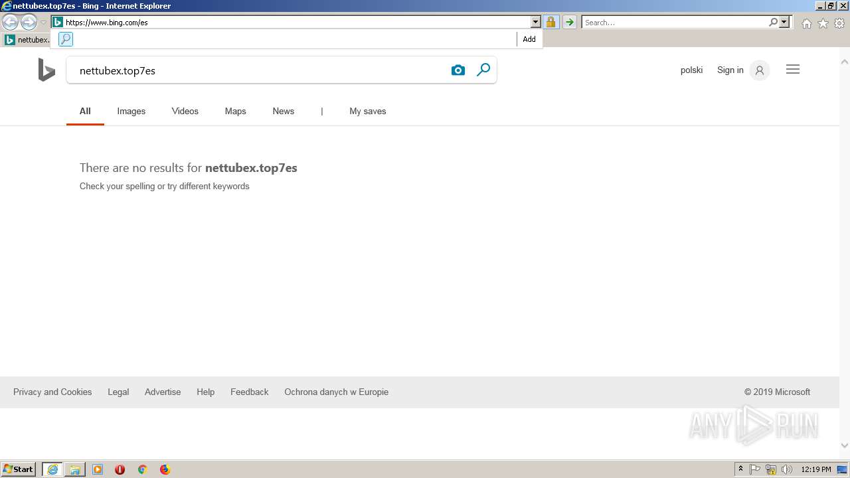
Task: Switch language to polski
Action: pyautogui.click(x=691, y=70)
